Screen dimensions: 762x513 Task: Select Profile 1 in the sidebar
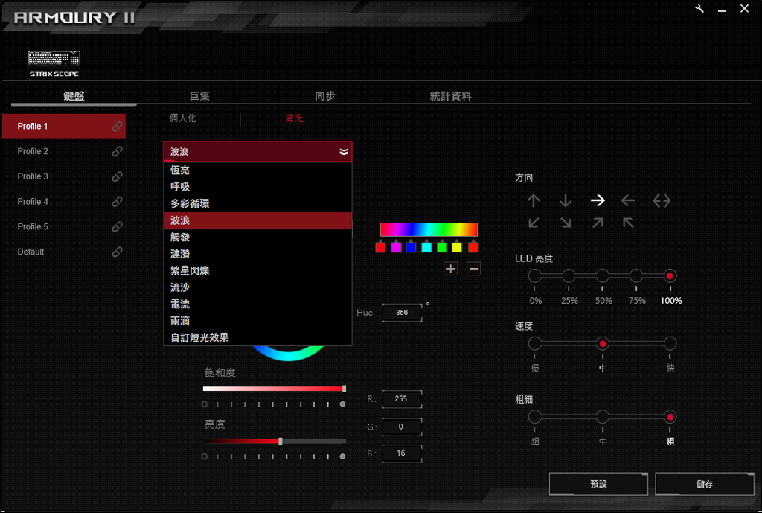pos(64,127)
